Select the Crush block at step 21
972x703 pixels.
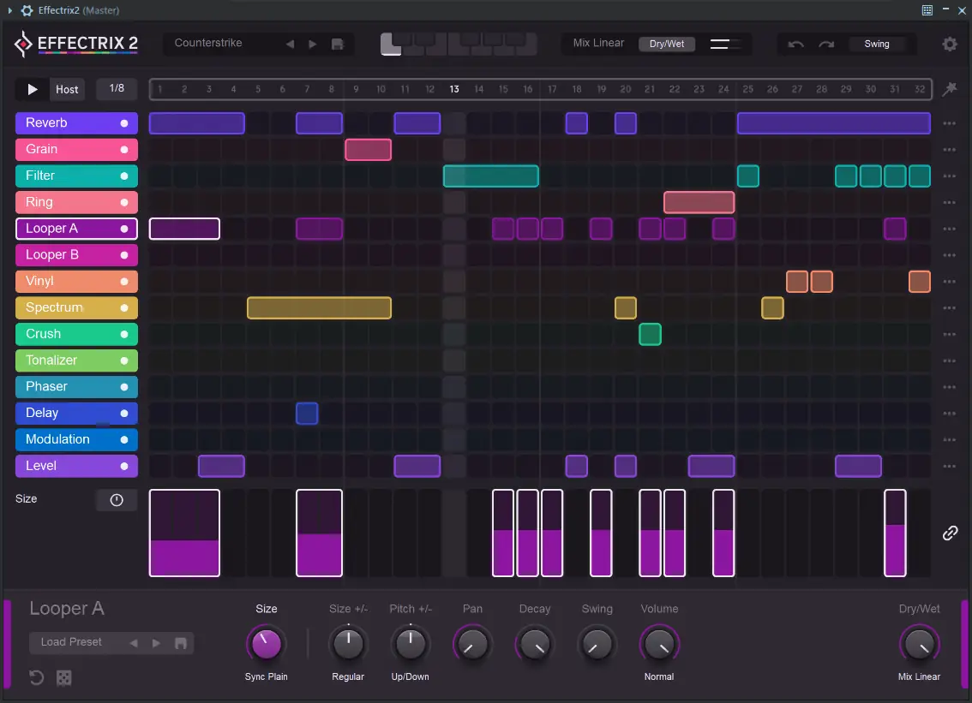pyautogui.click(x=650, y=335)
